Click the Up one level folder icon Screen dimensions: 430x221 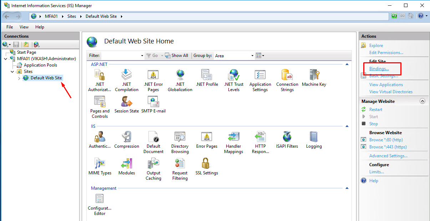pyautogui.click(x=26, y=44)
